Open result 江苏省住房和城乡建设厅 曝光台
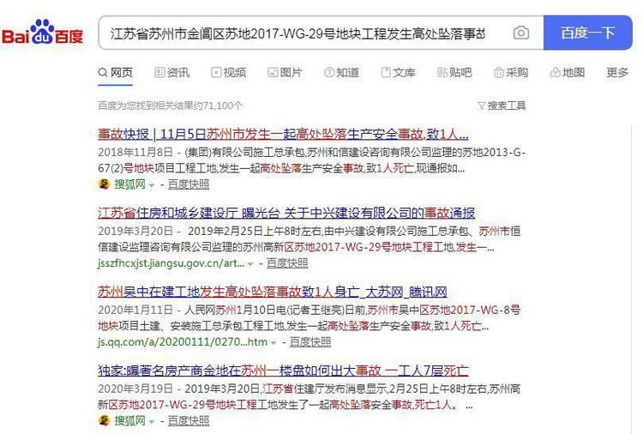The width and height of the screenshot is (643, 434). [x=286, y=213]
